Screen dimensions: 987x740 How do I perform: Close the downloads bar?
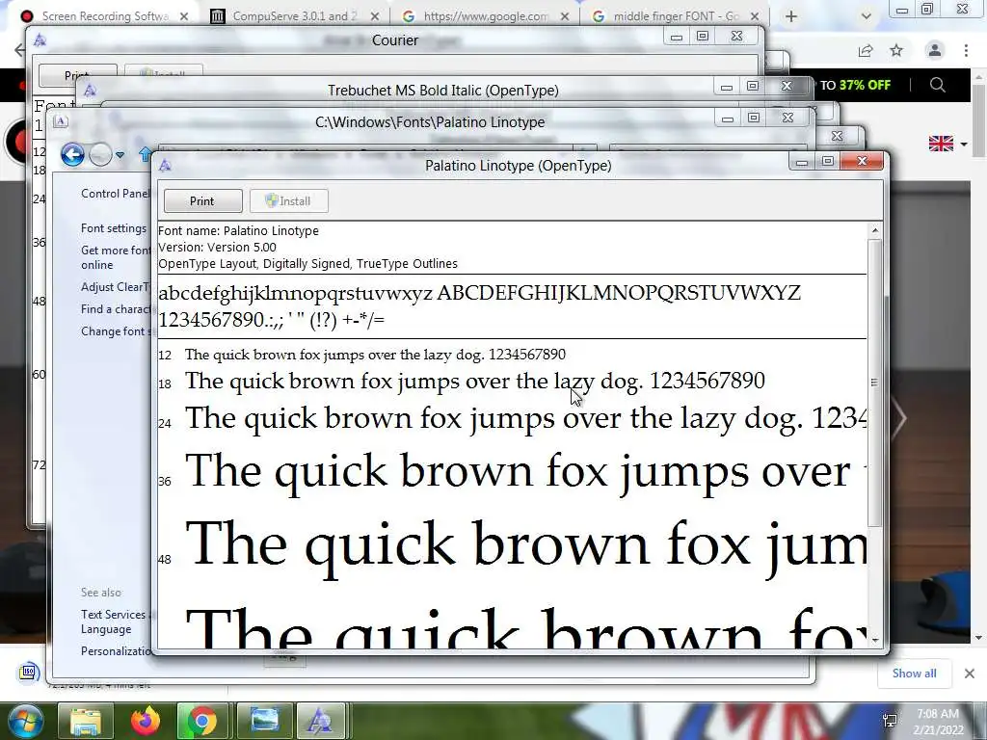click(x=970, y=674)
